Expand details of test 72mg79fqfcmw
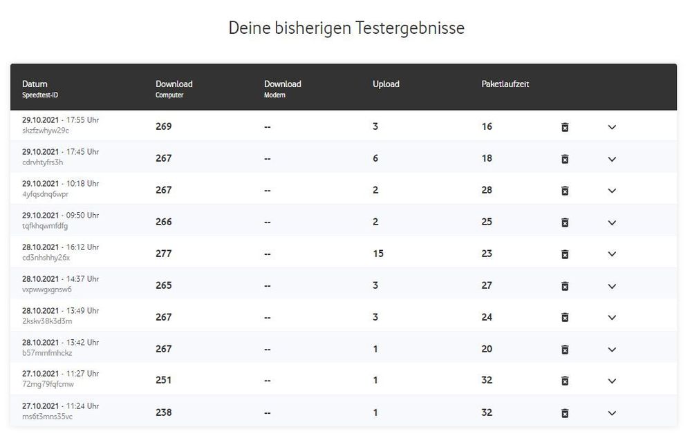The image size is (690, 438). [x=612, y=381]
